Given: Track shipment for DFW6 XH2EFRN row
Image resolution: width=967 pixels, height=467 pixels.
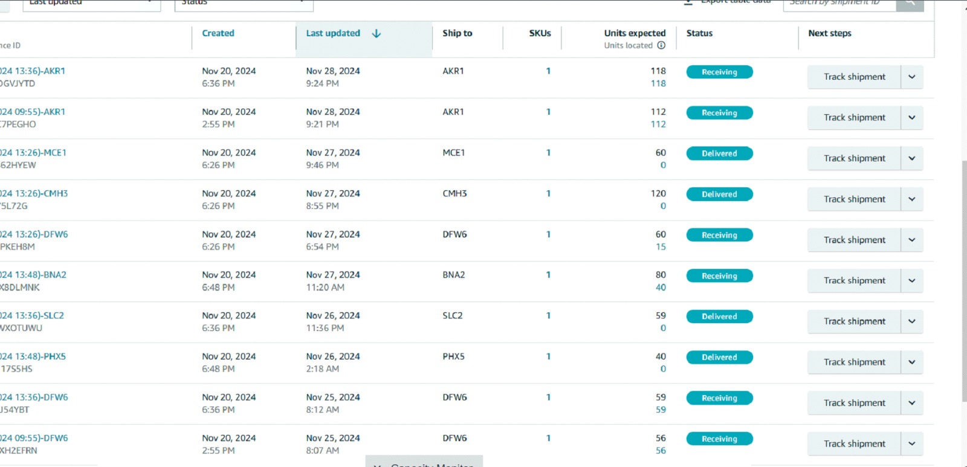Looking at the screenshot, I should [x=854, y=444].
